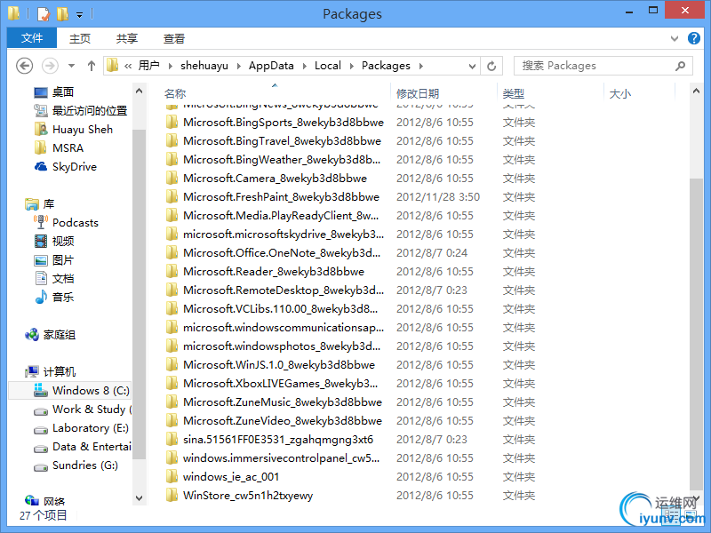
Task: Click file list scroll up arrow
Action: pos(696,91)
